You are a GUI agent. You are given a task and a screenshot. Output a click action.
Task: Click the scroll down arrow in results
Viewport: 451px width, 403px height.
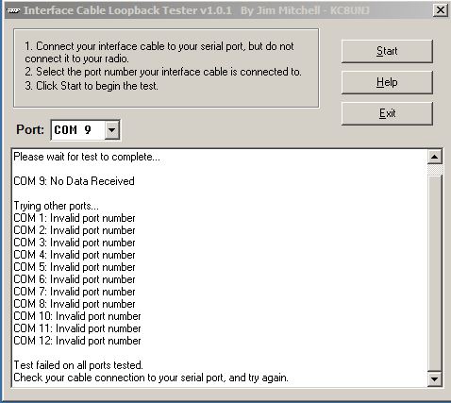(435, 378)
